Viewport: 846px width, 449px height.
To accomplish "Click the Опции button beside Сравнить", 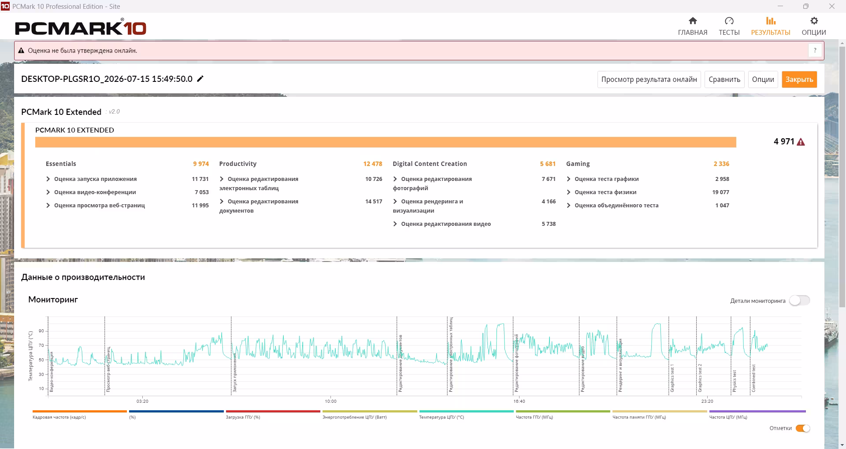I will coord(763,79).
